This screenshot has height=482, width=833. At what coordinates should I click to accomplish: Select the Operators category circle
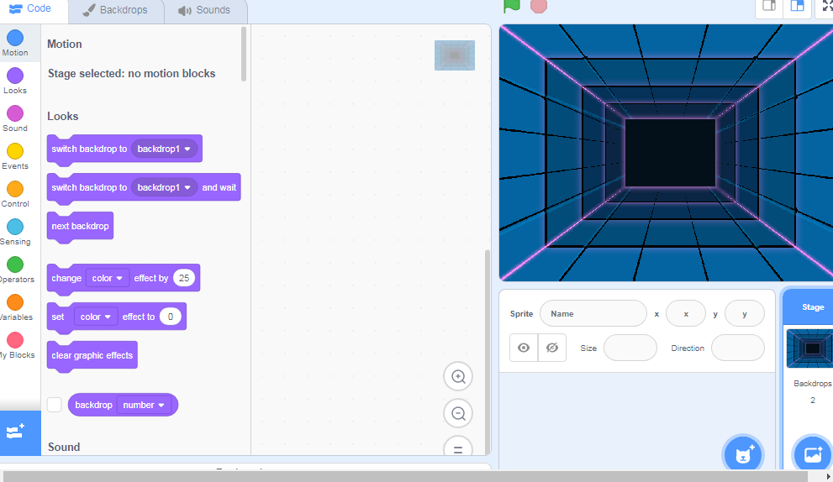coord(15,265)
